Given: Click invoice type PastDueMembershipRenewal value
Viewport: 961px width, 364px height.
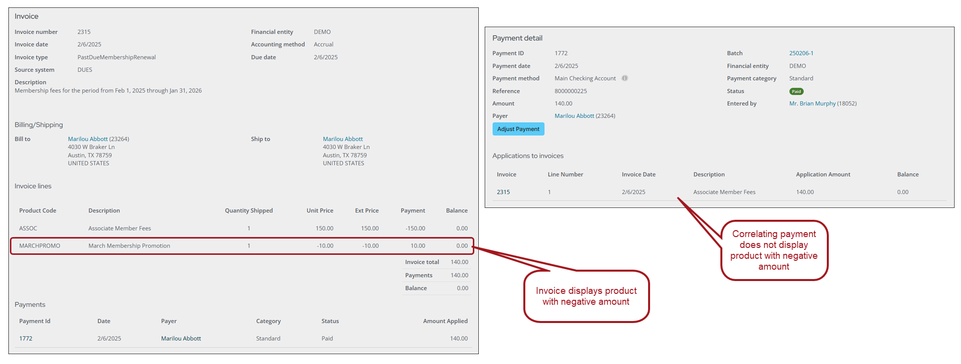Looking at the screenshot, I should pyautogui.click(x=116, y=57).
